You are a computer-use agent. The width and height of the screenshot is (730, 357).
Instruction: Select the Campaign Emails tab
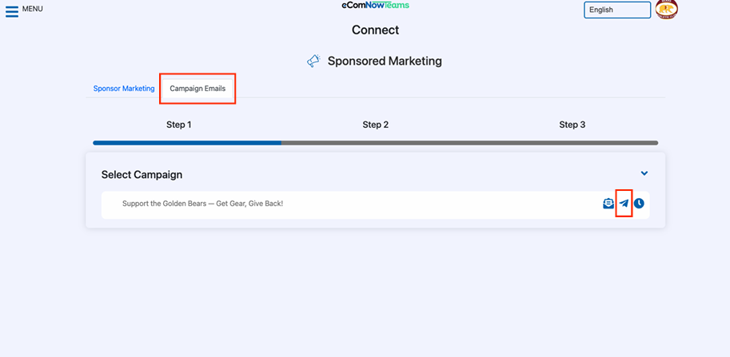tap(197, 89)
